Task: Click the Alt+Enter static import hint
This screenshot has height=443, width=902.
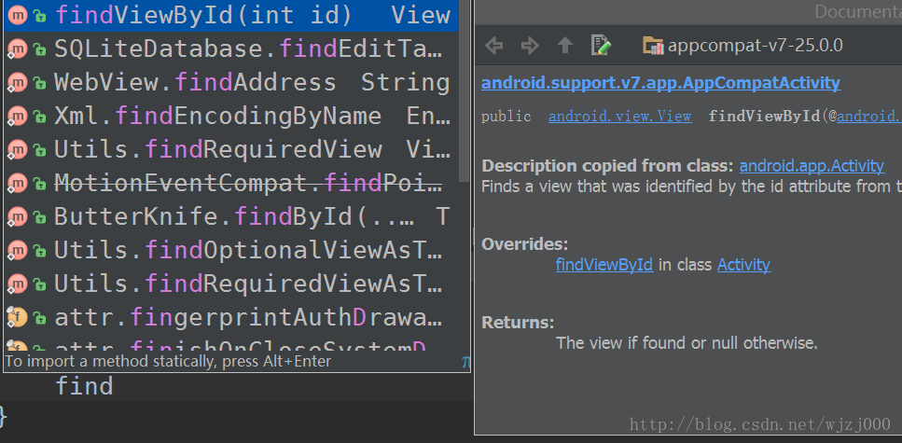Action: click(x=168, y=361)
